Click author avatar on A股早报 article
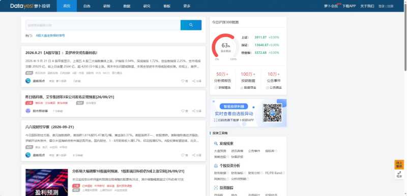The height and width of the screenshot is (196, 407). pyautogui.click(x=28, y=81)
